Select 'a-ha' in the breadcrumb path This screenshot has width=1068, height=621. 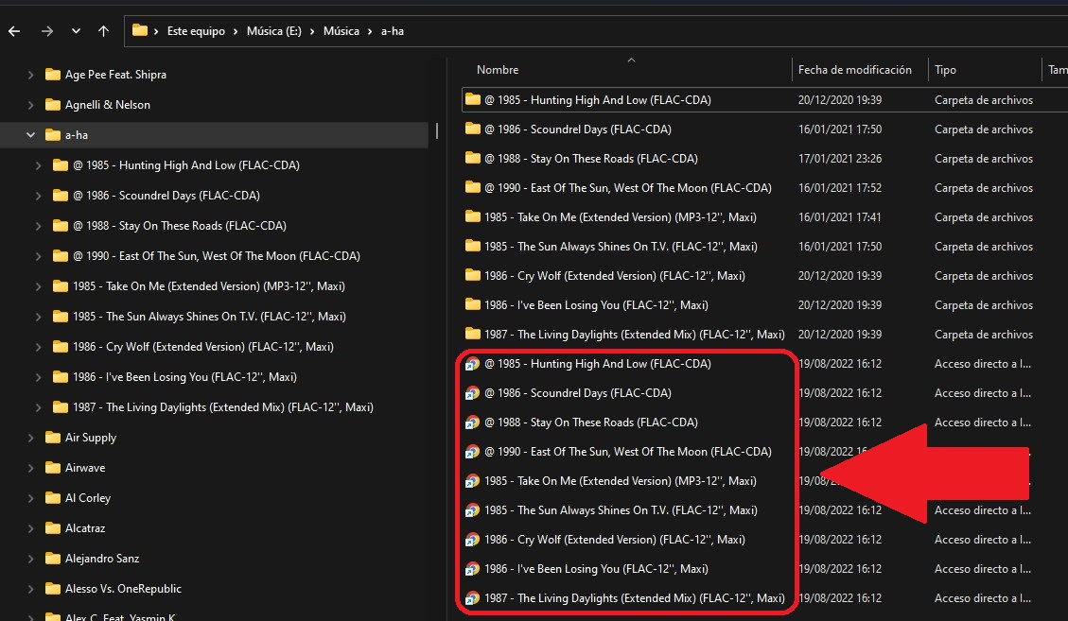(393, 30)
